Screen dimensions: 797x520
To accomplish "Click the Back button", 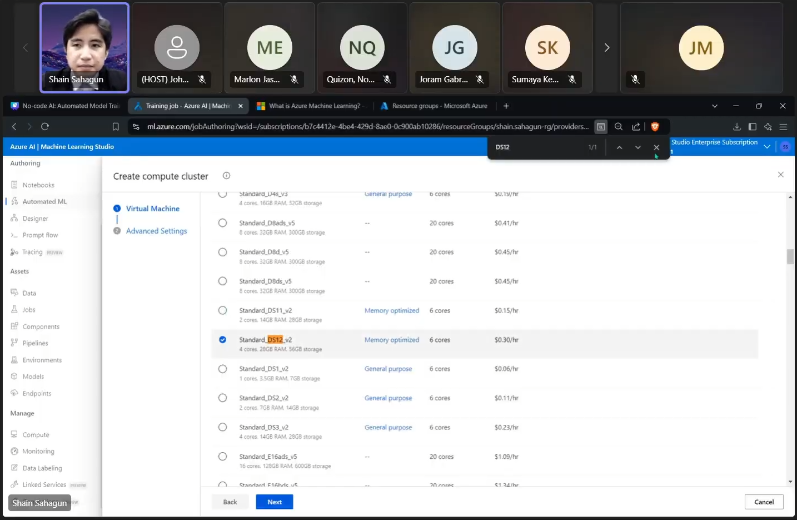I will click(230, 502).
